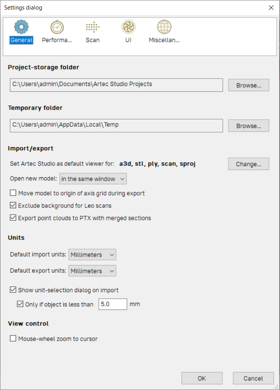Toggle Export point clouds to PTX option
Viewport: 280px width, 390px height.
point(13,218)
